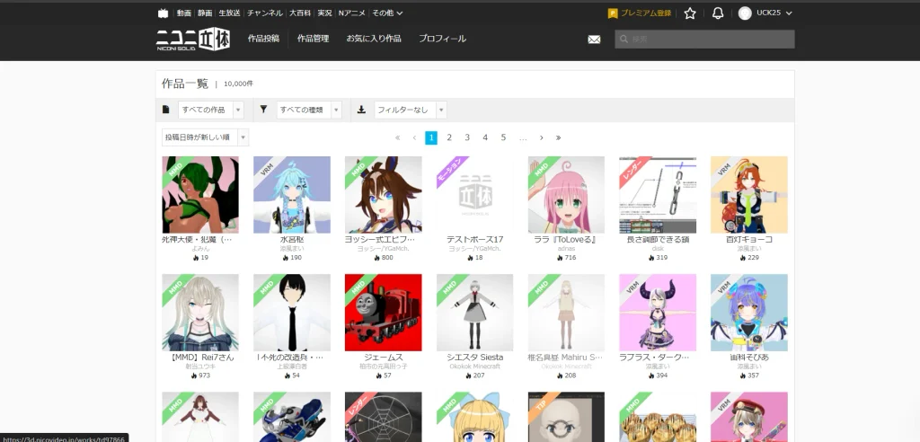
Task: Open 大百科 in top bar
Action: [x=300, y=13]
